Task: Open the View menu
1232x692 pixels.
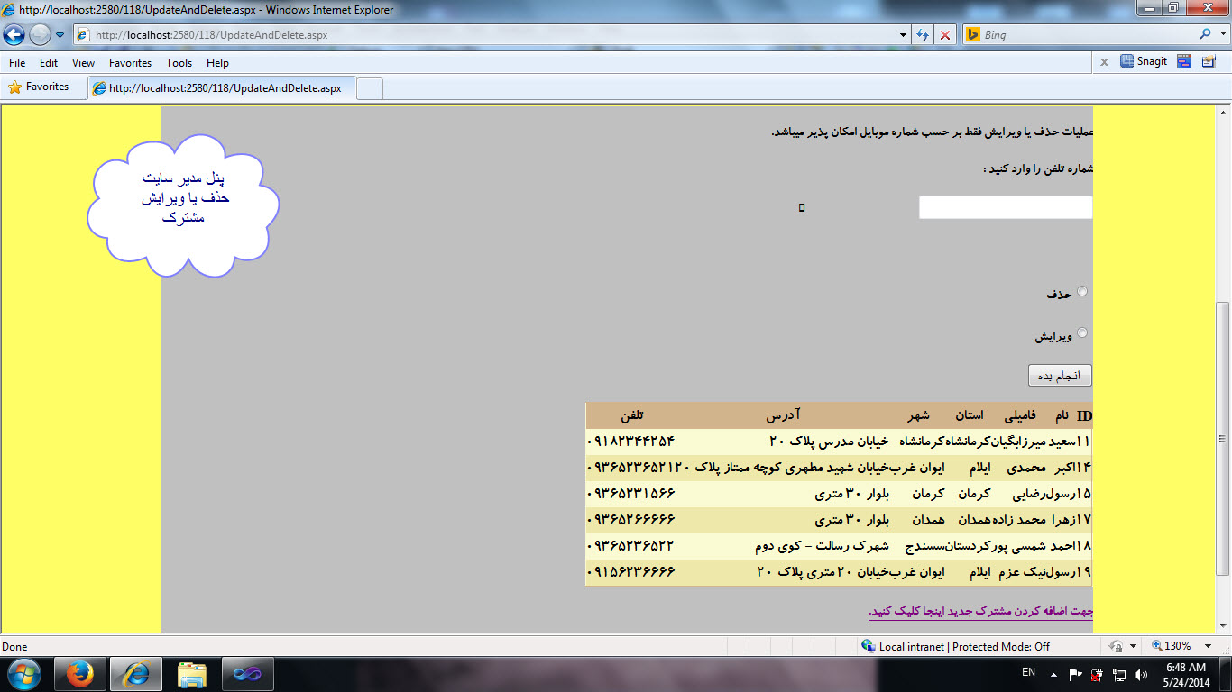Action: click(x=83, y=63)
